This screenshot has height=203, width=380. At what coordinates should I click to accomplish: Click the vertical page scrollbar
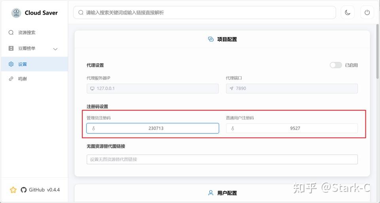[378, 51]
